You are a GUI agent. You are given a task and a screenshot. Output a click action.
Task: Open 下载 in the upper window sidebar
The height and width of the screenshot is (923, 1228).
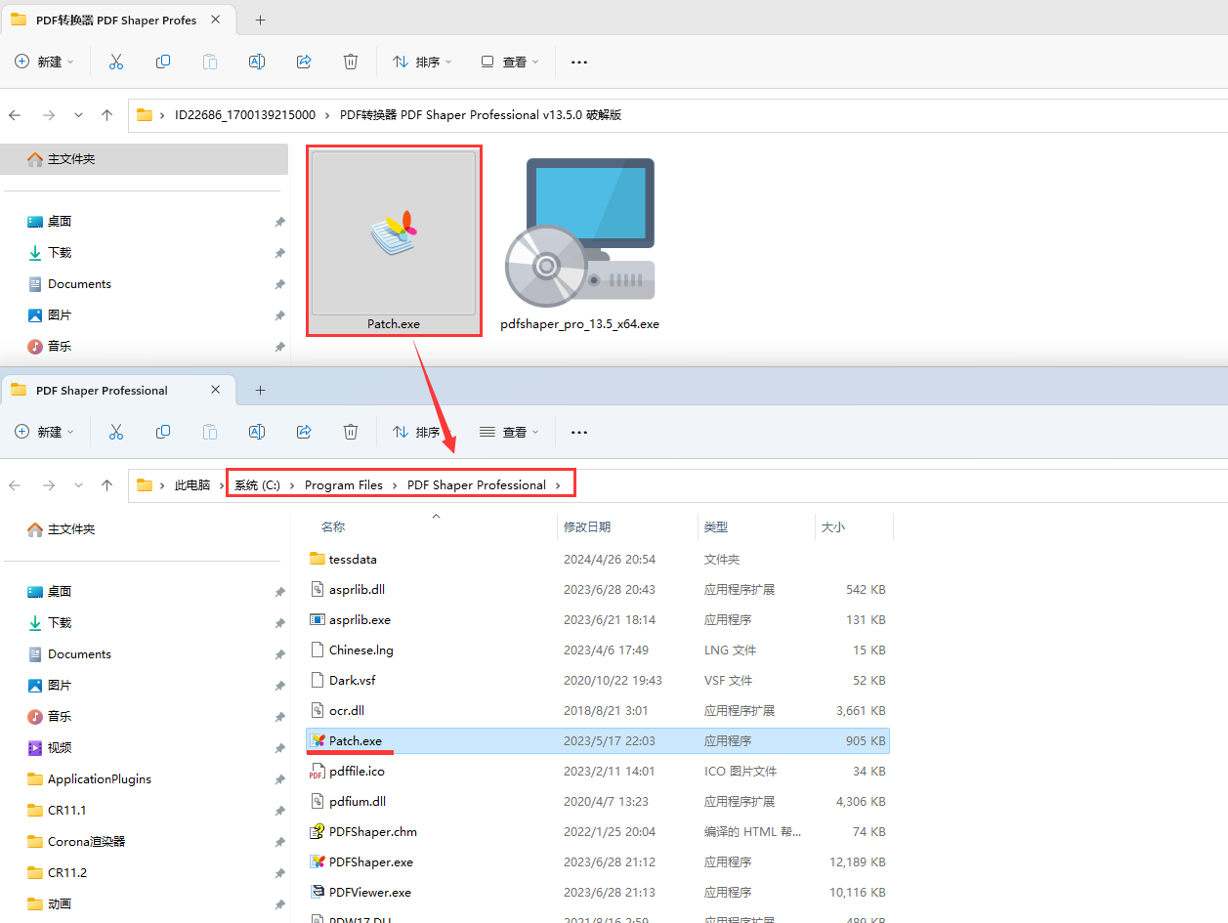pyautogui.click(x=60, y=253)
